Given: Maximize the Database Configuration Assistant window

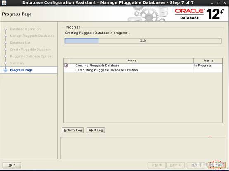Looking at the screenshot, I should (218, 3).
